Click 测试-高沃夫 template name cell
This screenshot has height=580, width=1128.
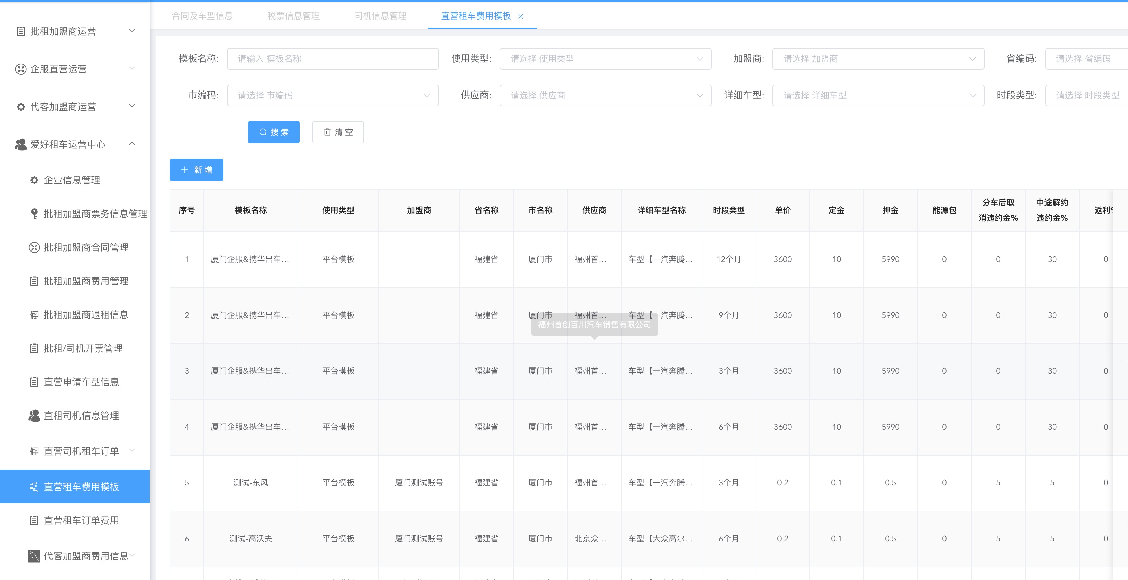click(251, 539)
